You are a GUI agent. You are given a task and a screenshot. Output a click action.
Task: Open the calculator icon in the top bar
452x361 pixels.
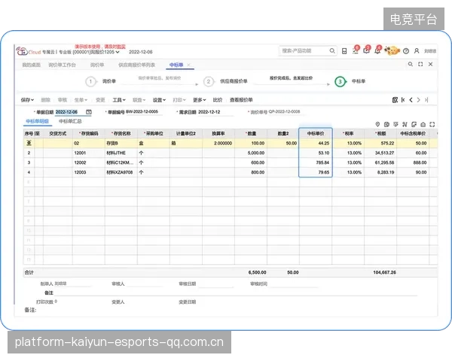344,51
